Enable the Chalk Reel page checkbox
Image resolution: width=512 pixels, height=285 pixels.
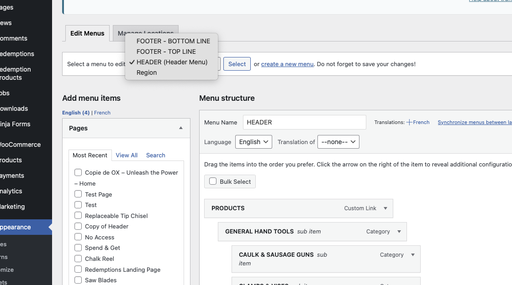pos(78,259)
